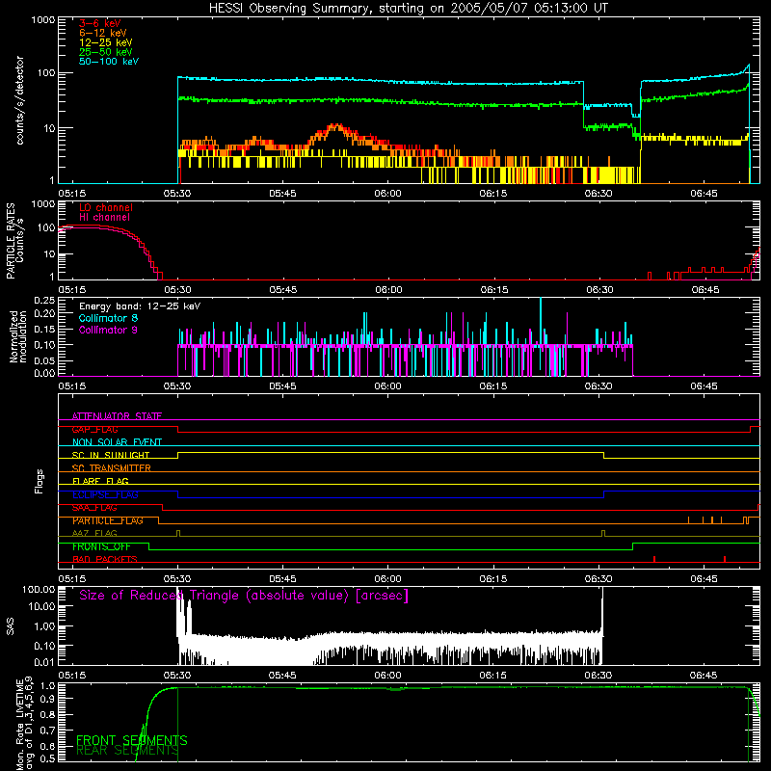The image size is (771, 771).
Task: Click the SC_IN_SUNLIGHT flag label
Action: coord(111,455)
